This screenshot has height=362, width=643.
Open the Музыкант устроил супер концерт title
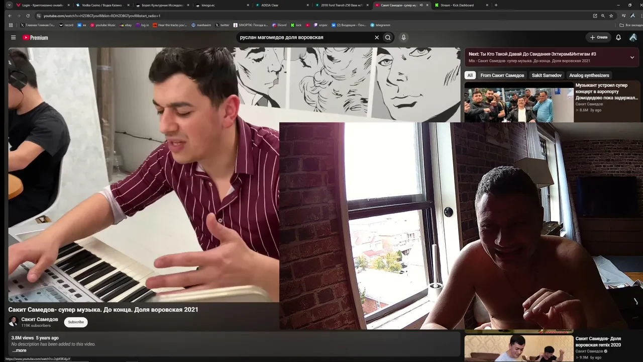(x=607, y=92)
